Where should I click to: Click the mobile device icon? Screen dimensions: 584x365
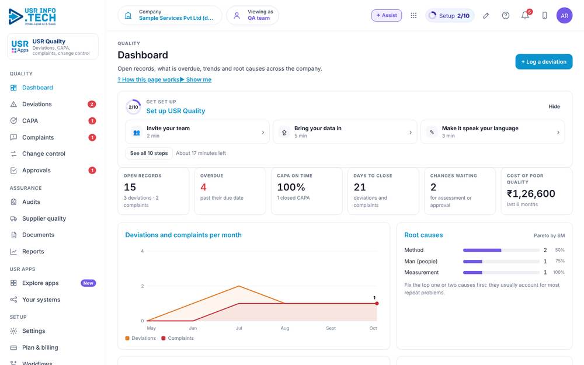tap(544, 16)
